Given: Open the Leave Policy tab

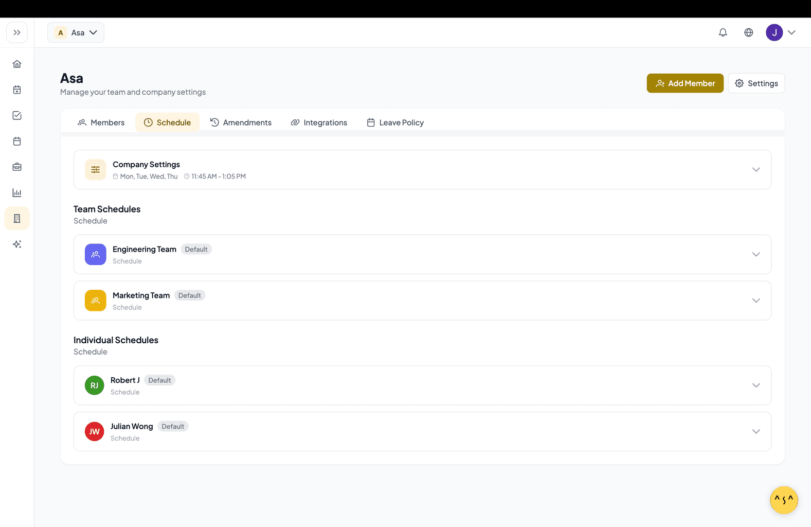Looking at the screenshot, I should [x=395, y=122].
